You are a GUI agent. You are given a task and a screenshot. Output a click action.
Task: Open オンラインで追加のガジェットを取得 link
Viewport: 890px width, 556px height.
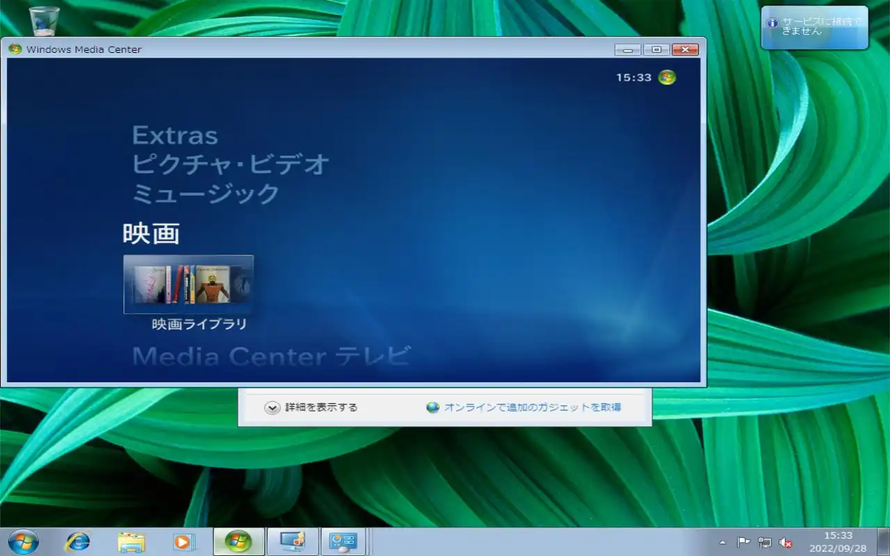533,407
